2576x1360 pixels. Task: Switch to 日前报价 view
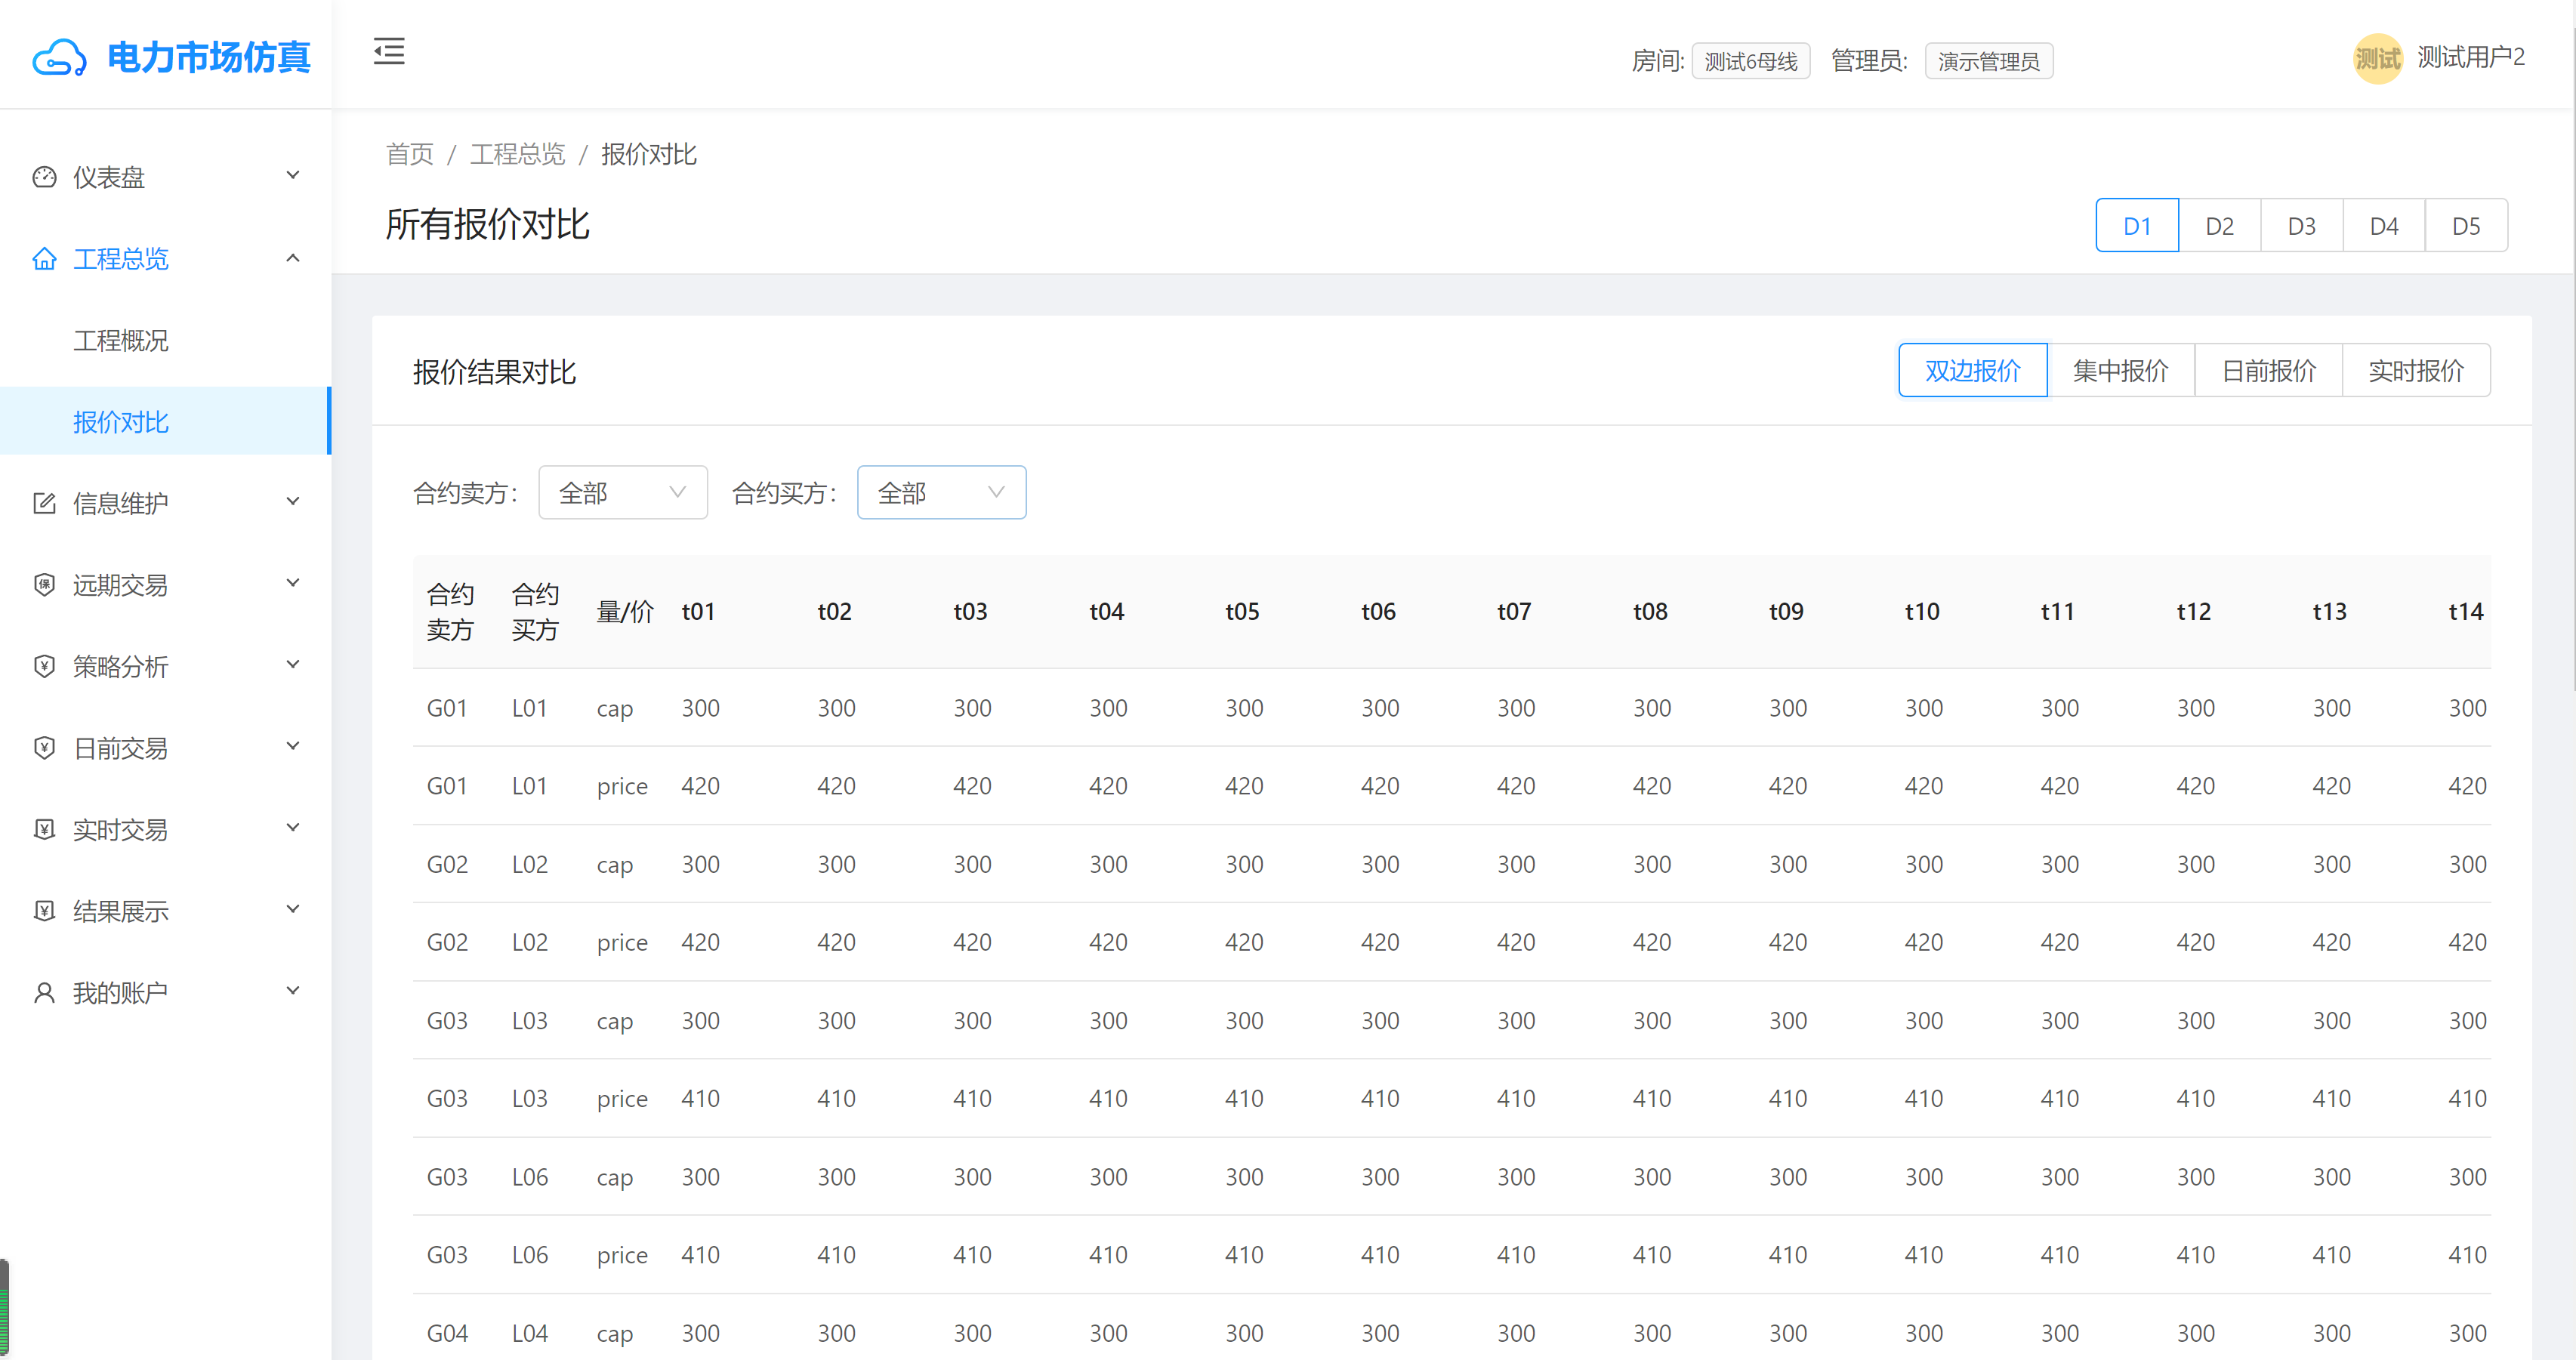click(2269, 371)
